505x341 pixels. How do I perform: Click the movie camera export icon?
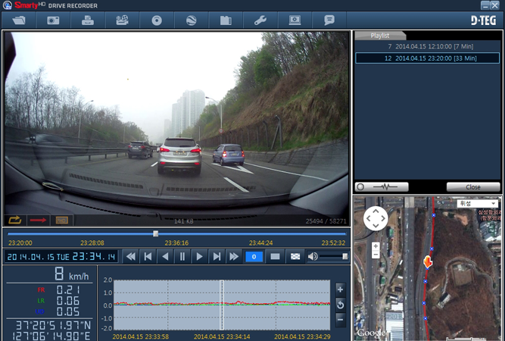tap(122, 20)
